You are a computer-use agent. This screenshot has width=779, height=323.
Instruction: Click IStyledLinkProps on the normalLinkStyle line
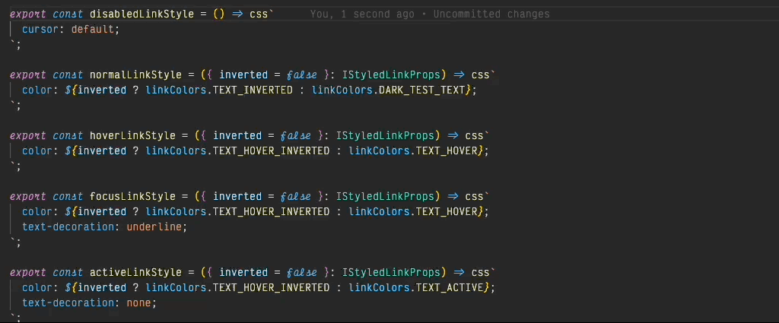[391, 75]
